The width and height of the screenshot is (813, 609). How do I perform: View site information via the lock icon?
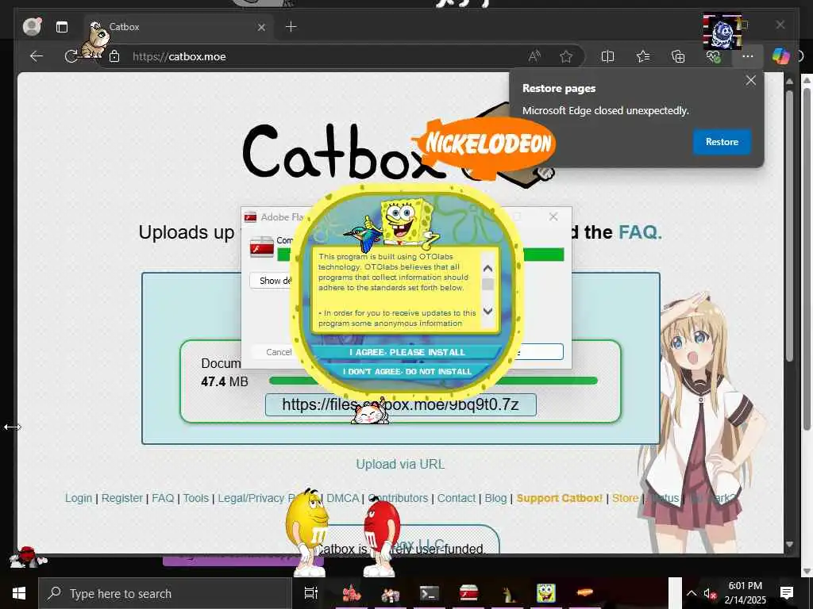tap(114, 56)
